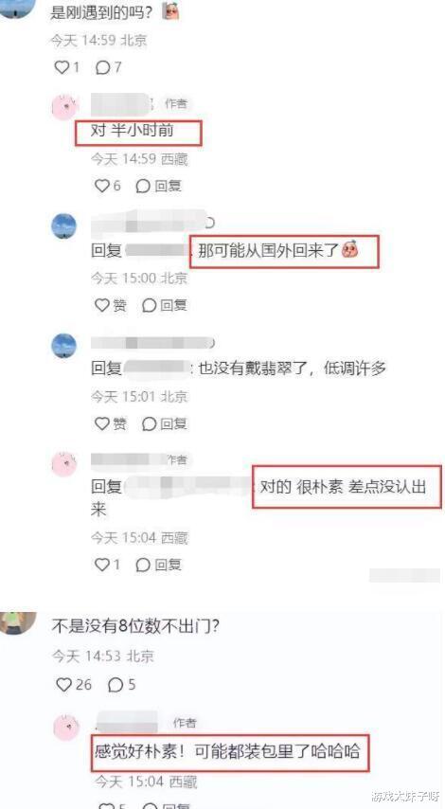
Task: Reply to the '对 半小时前' comment
Action: click(159, 186)
